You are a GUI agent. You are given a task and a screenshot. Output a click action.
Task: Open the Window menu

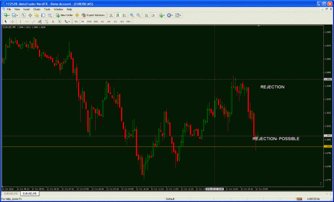[58, 10]
